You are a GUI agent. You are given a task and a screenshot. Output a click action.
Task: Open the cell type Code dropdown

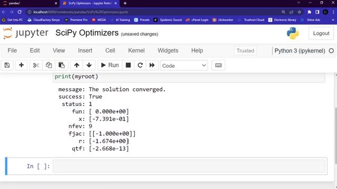pyautogui.click(x=184, y=66)
